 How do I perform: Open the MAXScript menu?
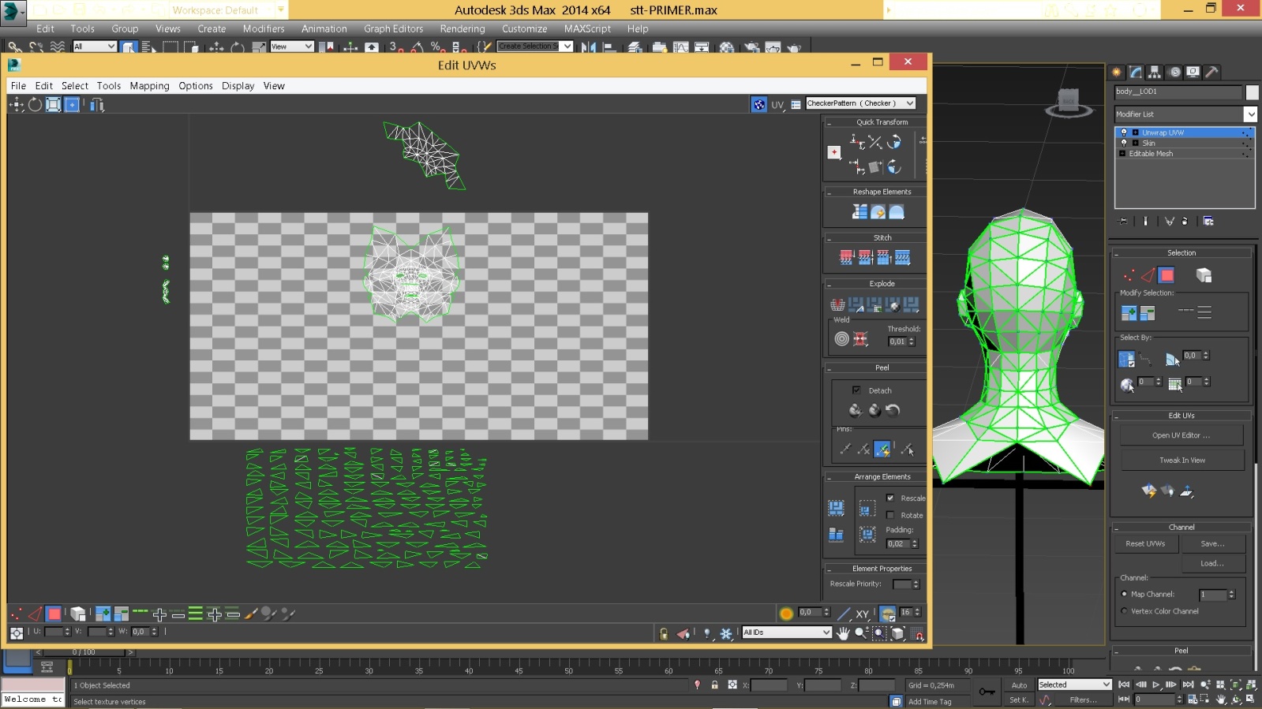point(587,28)
